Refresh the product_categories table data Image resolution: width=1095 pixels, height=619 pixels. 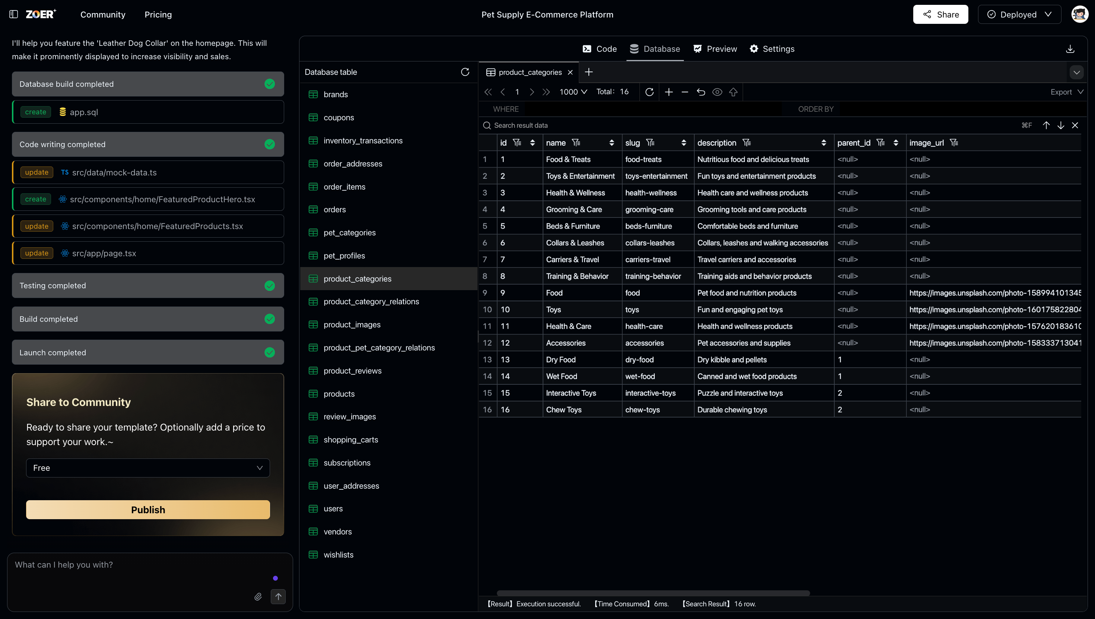tap(650, 92)
